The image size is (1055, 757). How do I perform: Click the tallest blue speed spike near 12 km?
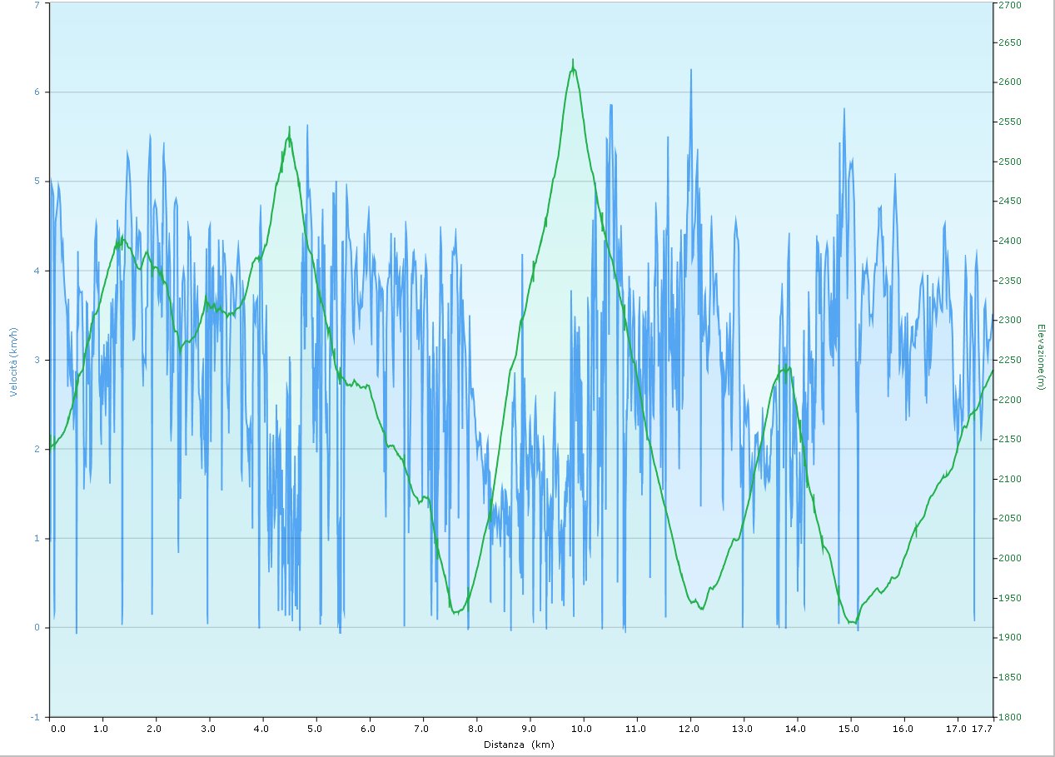coord(690,71)
